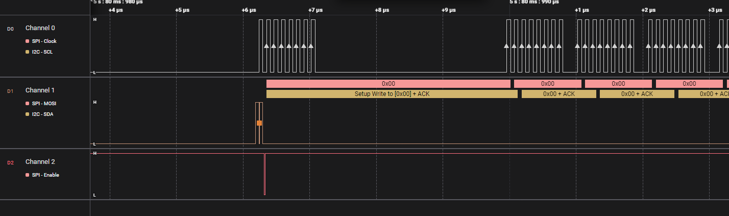Image resolution: width=729 pixels, height=216 pixels.
Task: Select the first "0x00 + ACK" I2C frame
Action: (x=558, y=94)
